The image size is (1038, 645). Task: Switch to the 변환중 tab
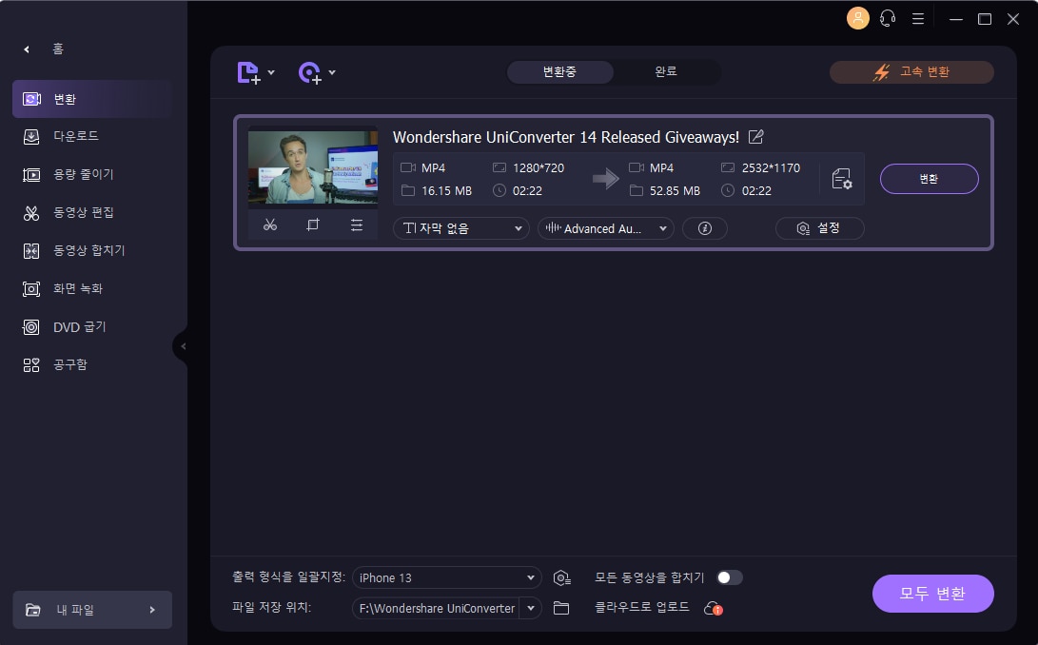click(x=560, y=72)
